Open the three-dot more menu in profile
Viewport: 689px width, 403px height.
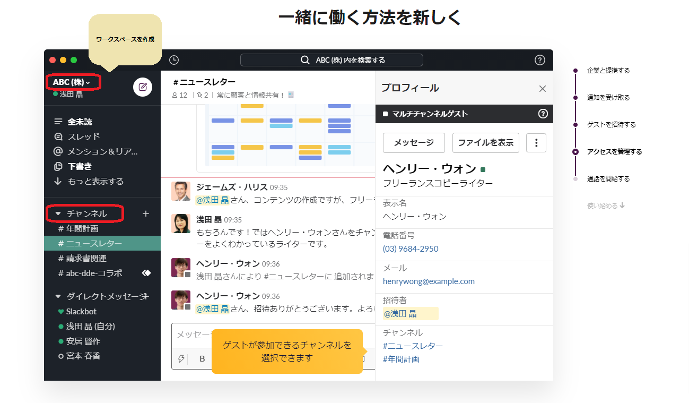[536, 142]
